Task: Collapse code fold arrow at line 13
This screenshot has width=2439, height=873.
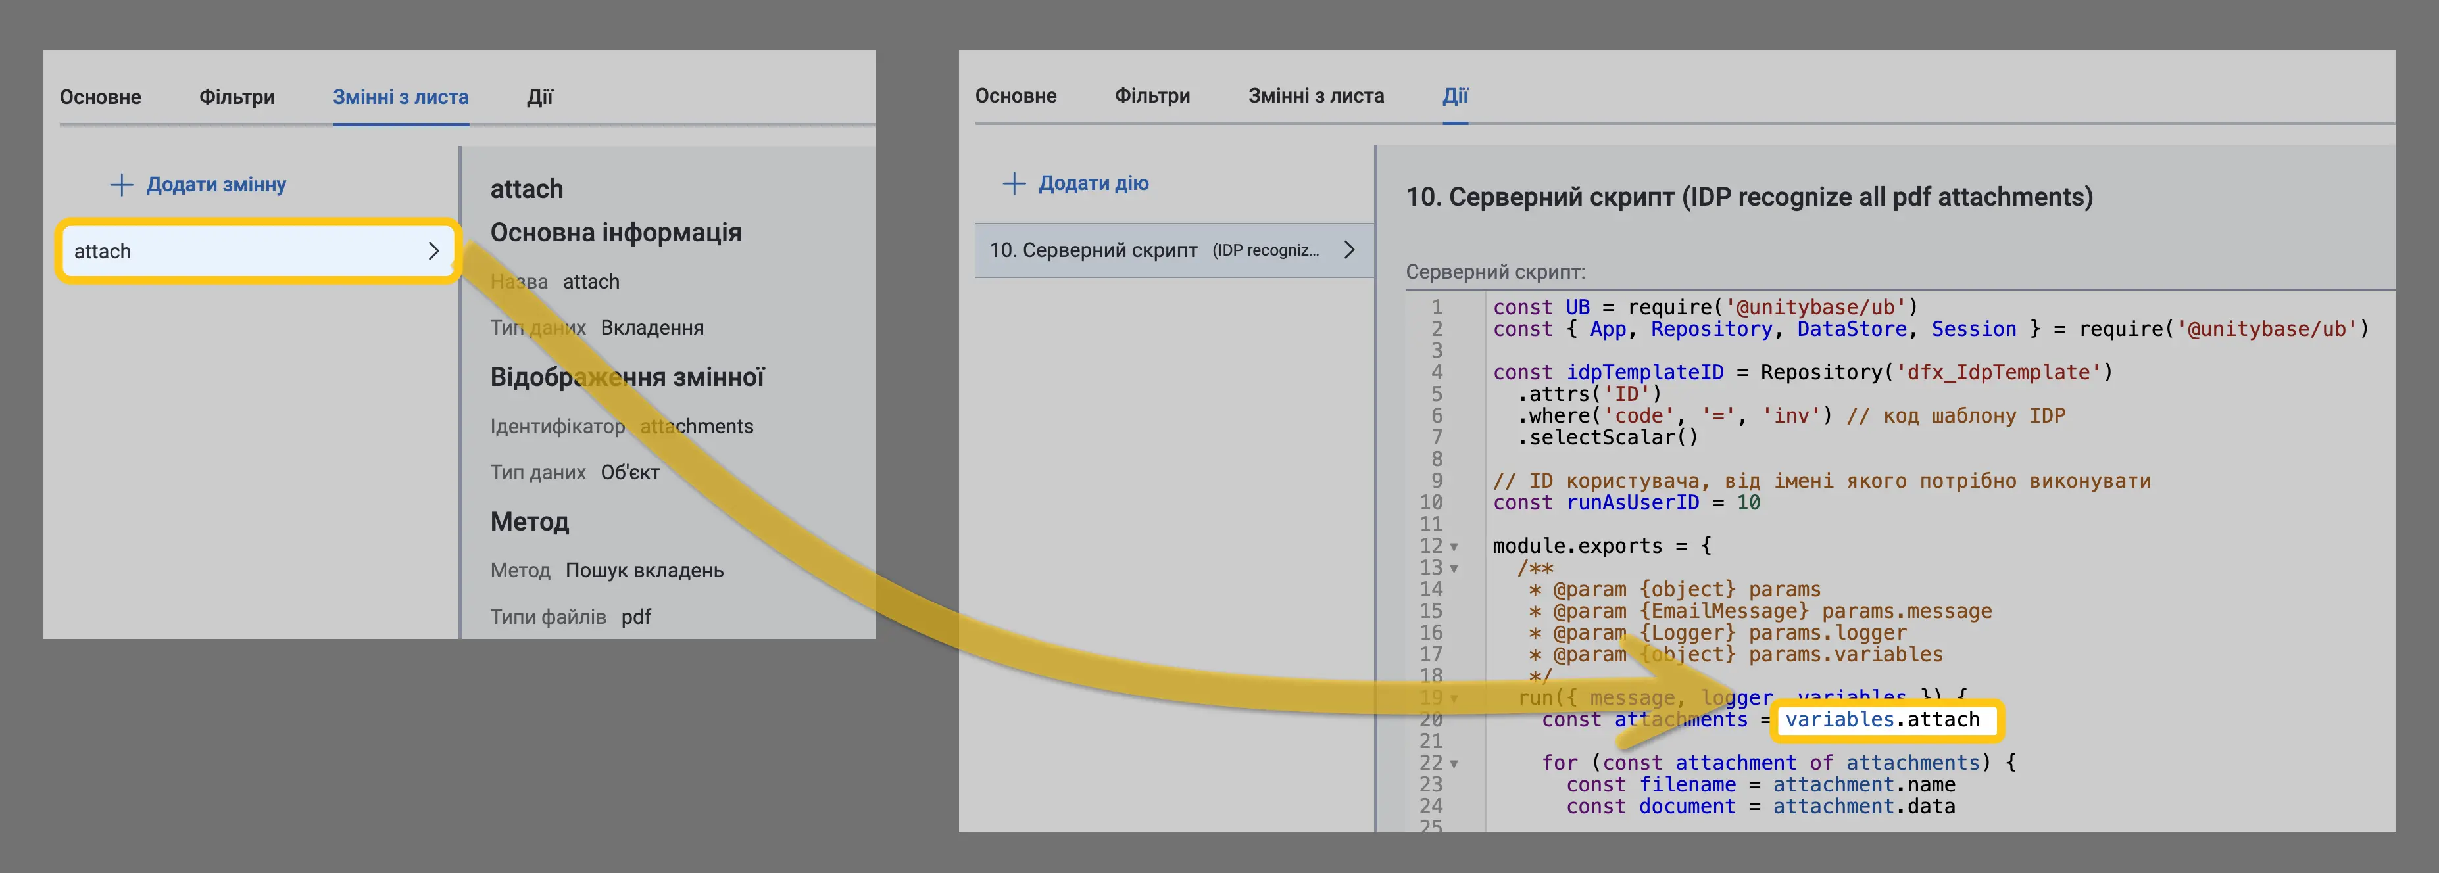Action: pos(1454,569)
